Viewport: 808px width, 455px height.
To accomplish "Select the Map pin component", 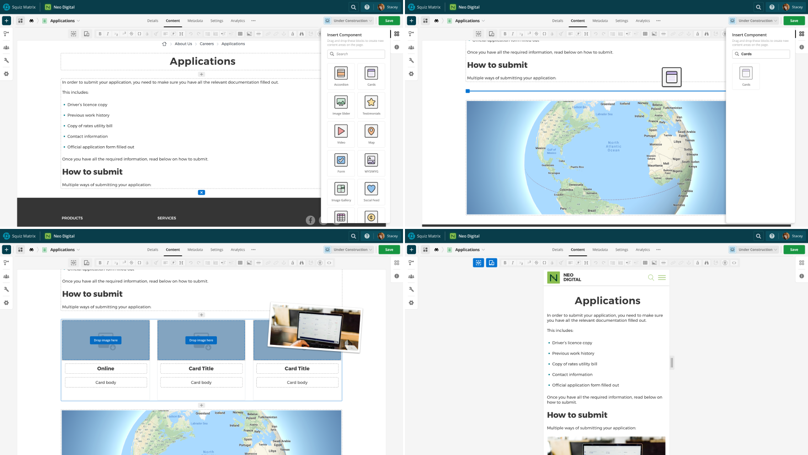I will pyautogui.click(x=371, y=133).
